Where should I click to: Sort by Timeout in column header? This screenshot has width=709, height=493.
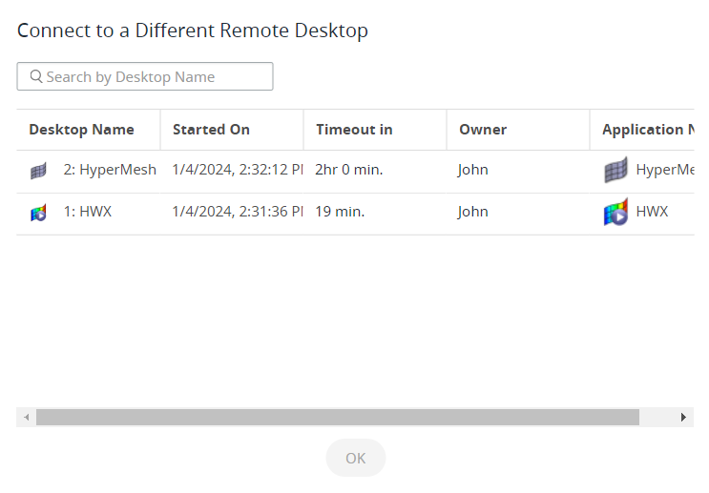(354, 130)
